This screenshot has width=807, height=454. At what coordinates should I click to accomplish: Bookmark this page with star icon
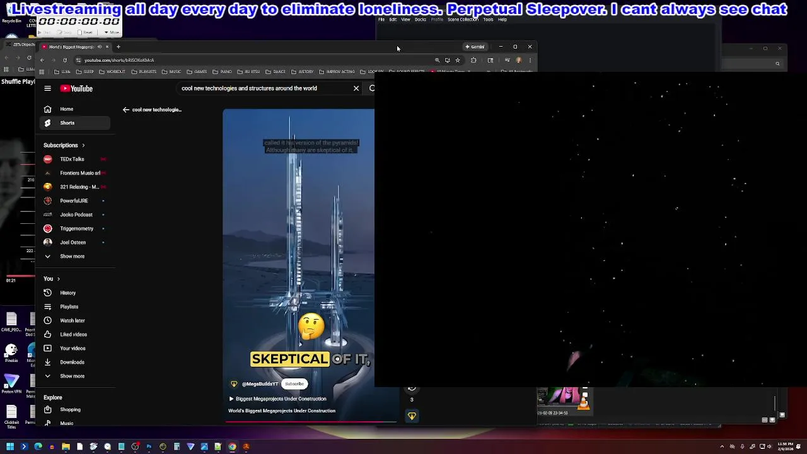458,60
